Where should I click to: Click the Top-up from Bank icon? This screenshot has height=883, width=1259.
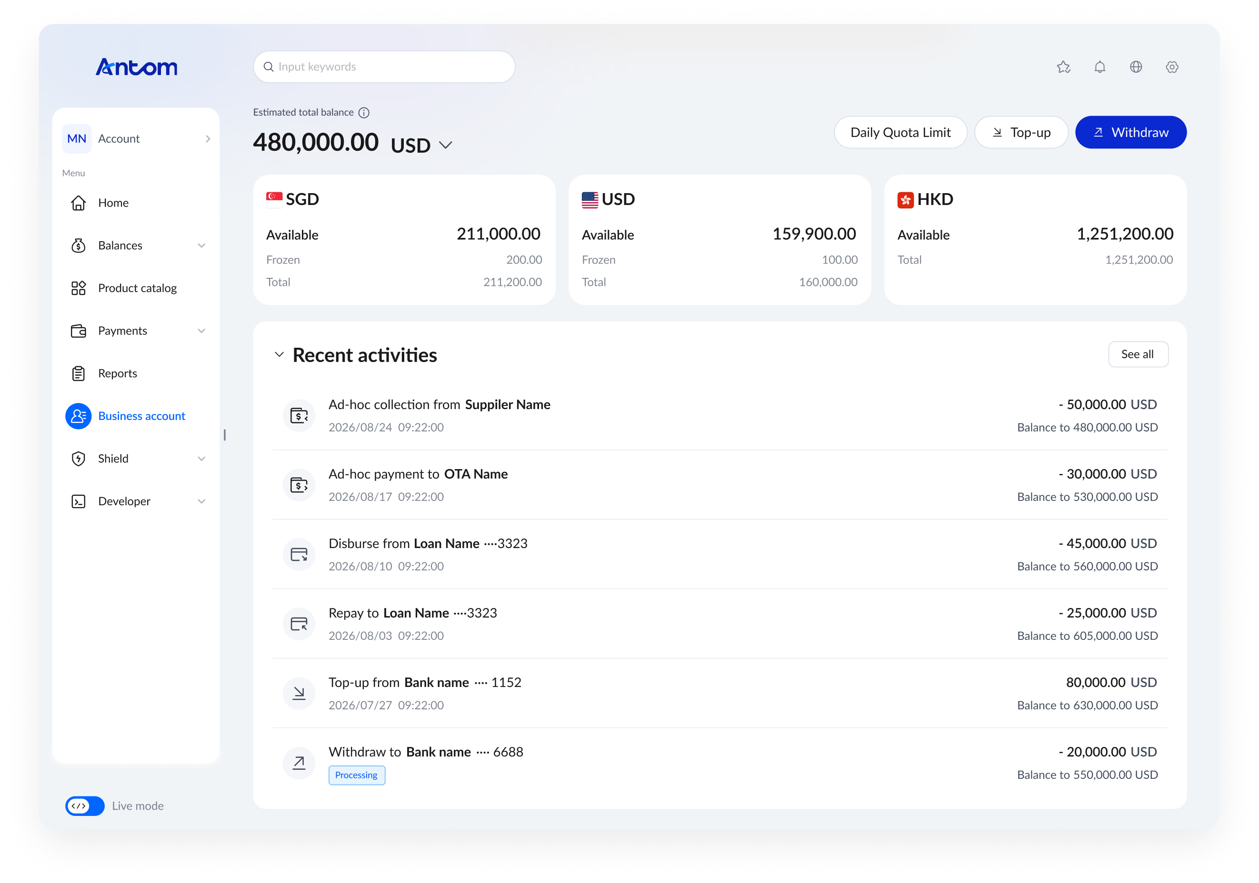[x=299, y=694]
